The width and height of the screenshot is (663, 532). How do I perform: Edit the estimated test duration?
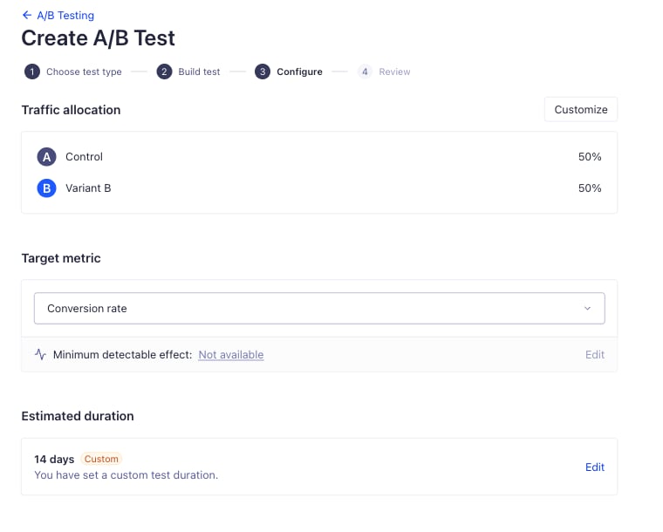pos(594,467)
